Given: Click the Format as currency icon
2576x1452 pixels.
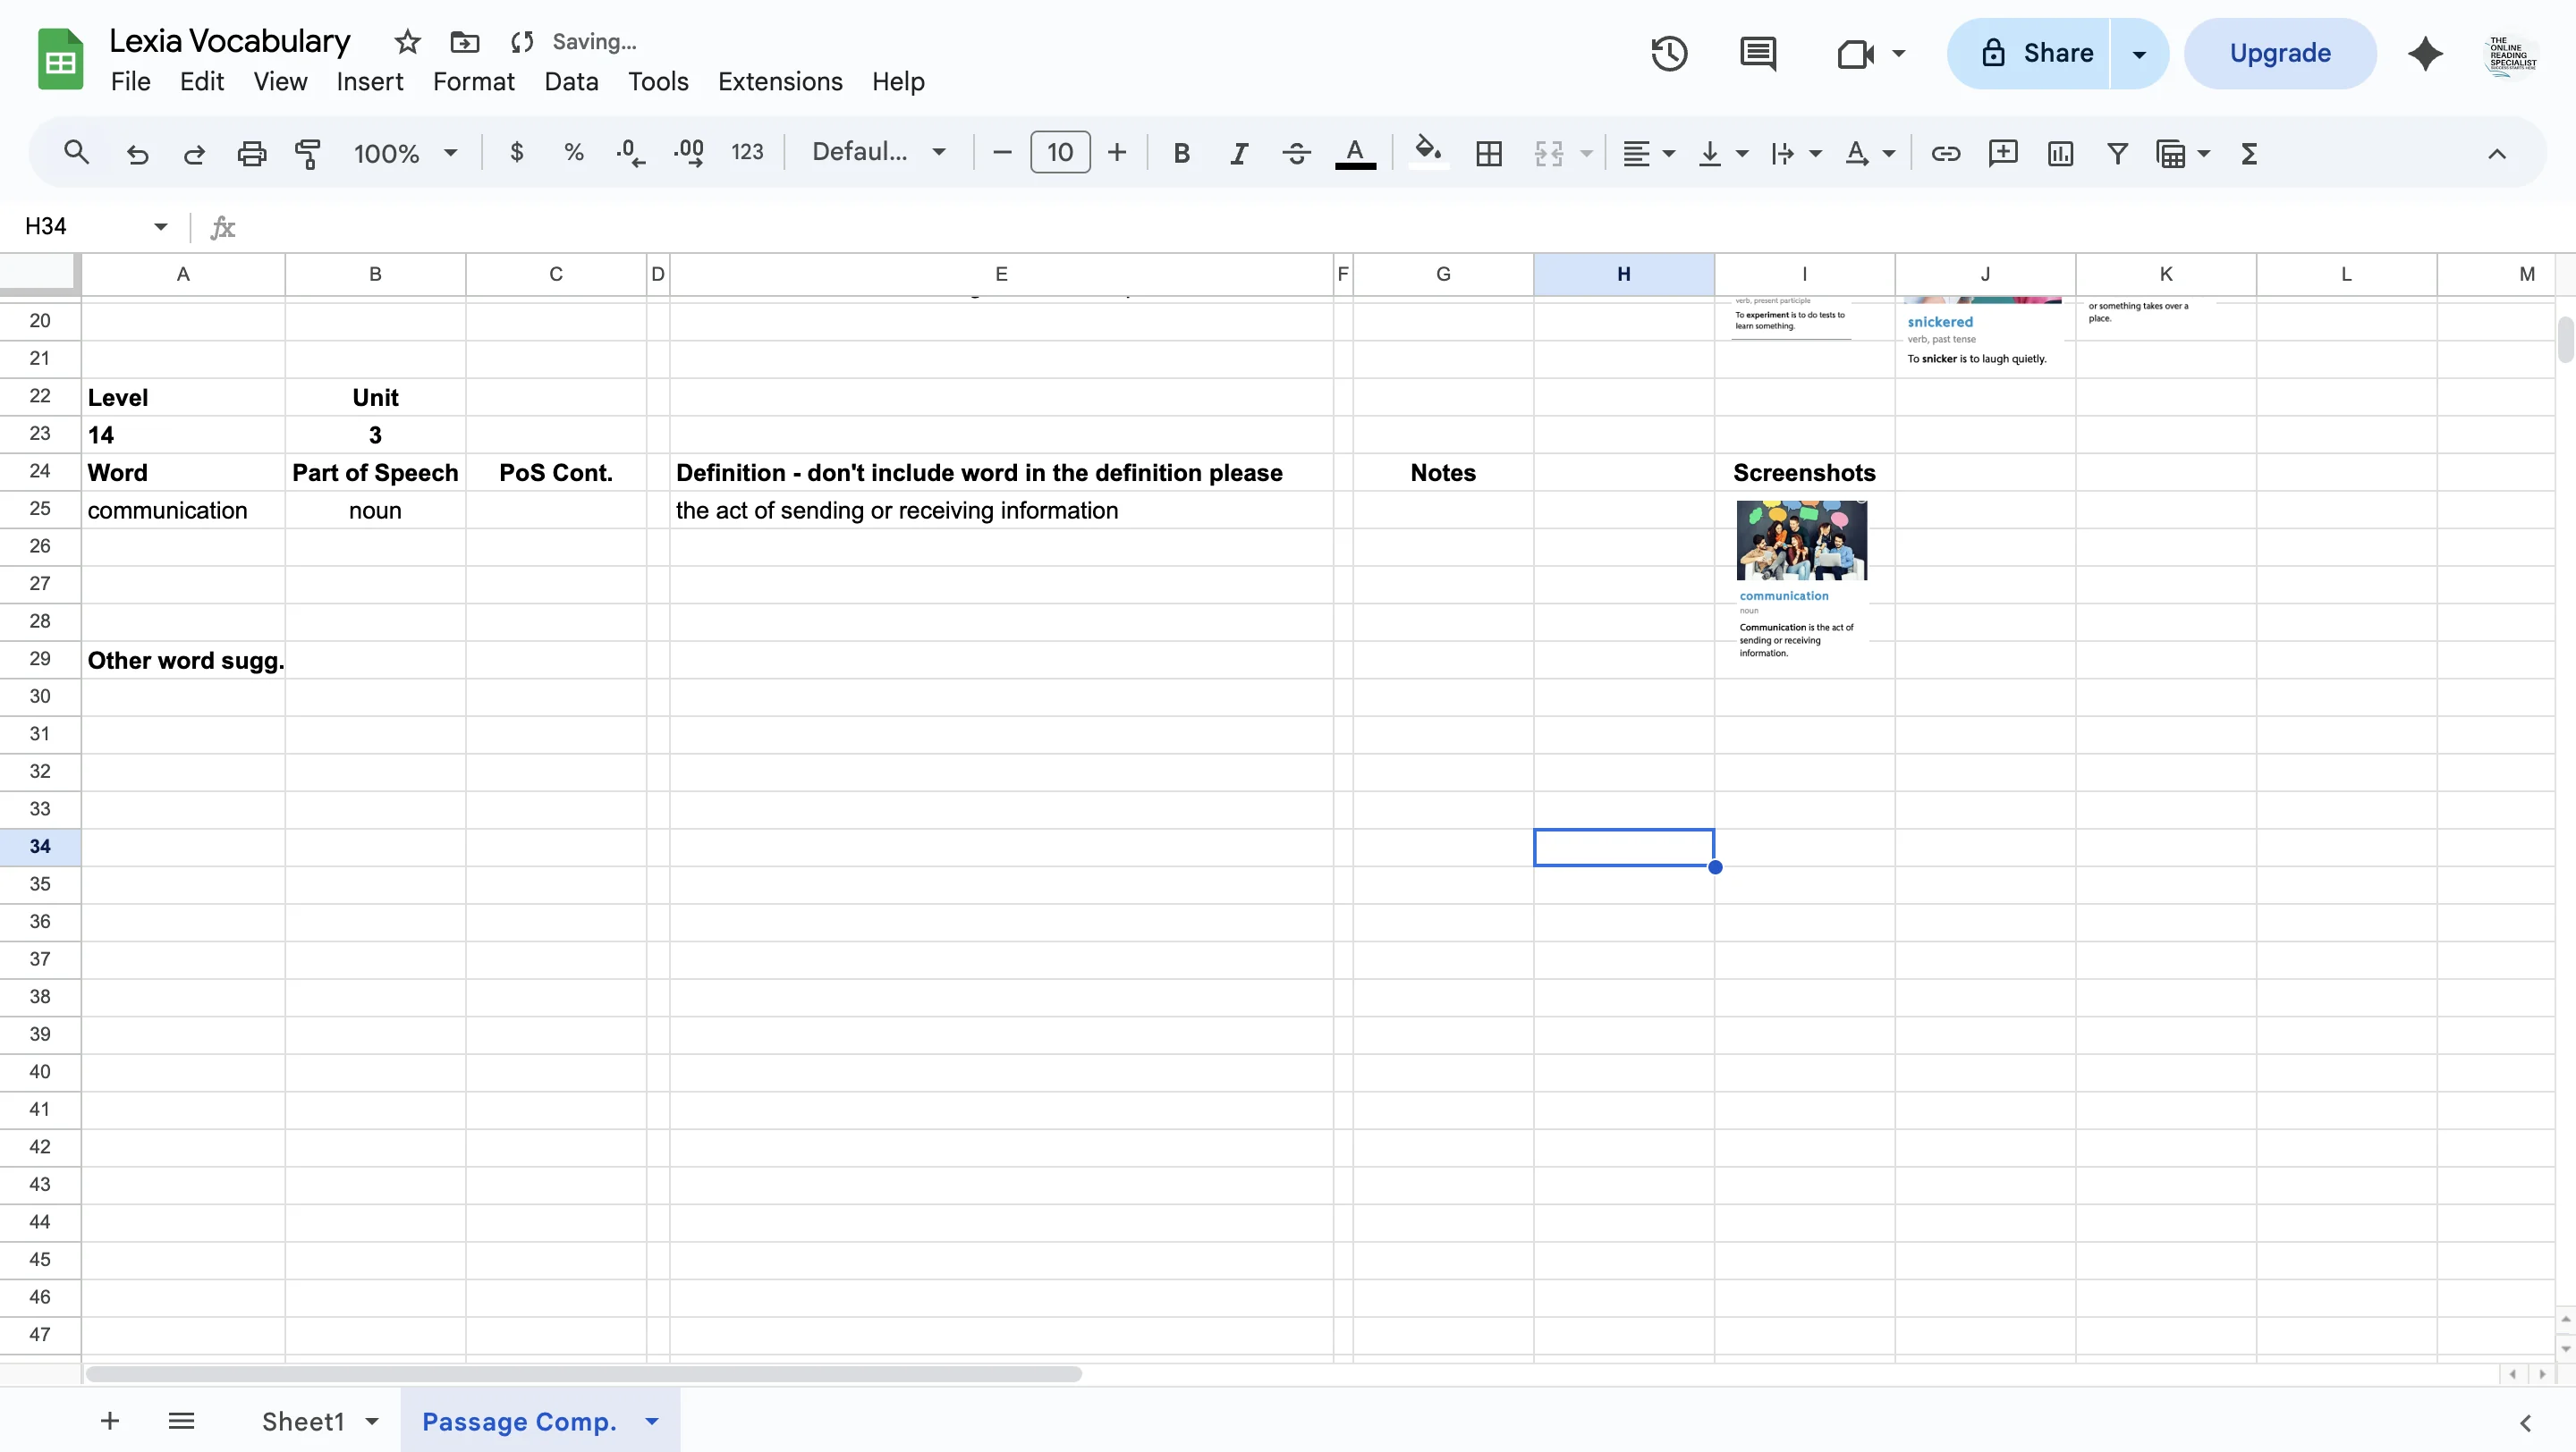Looking at the screenshot, I should tap(516, 152).
